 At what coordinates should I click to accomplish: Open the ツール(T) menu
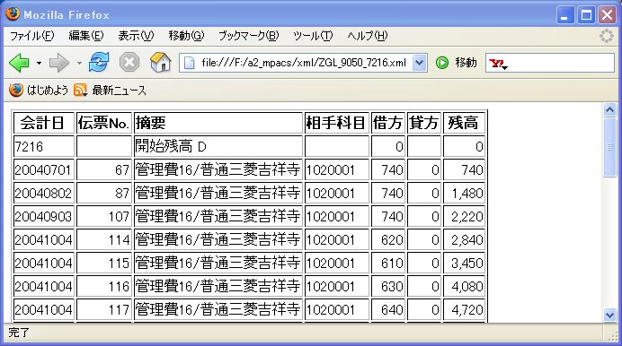click(313, 36)
